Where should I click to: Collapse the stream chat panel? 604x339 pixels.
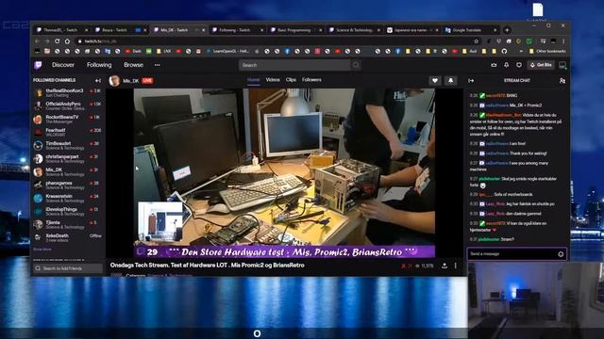click(x=471, y=81)
